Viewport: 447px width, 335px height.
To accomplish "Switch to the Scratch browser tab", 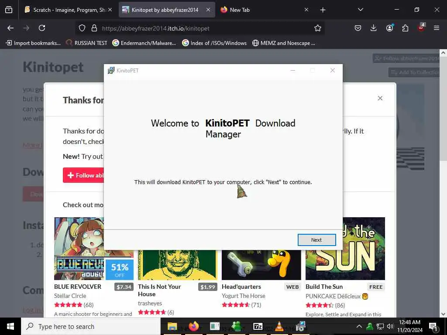I will (69, 10).
